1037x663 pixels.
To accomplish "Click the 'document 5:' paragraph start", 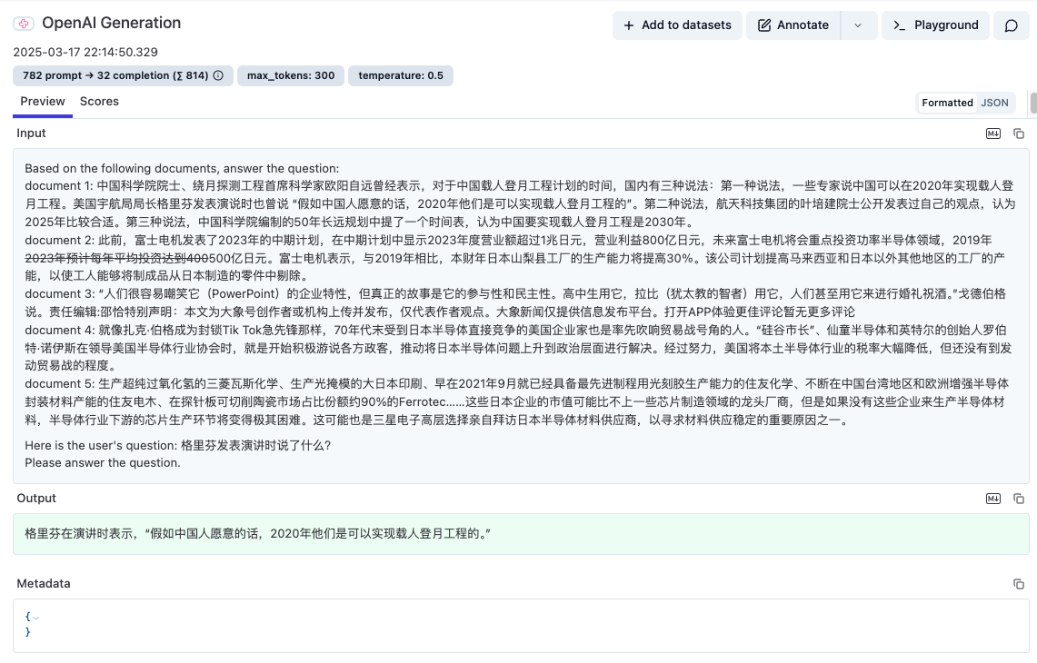I will 59,383.
